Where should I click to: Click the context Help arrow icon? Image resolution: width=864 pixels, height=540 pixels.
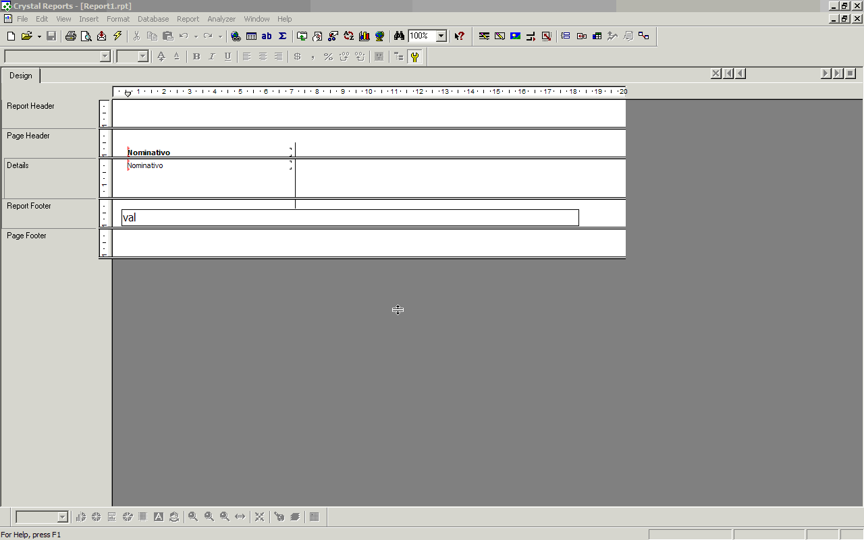click(460, 36)
